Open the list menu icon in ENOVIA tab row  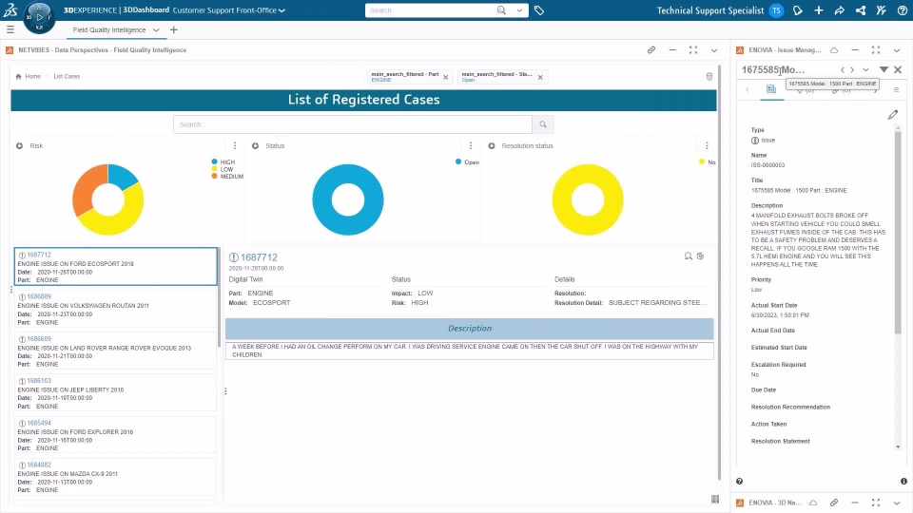tap(896, 89)
